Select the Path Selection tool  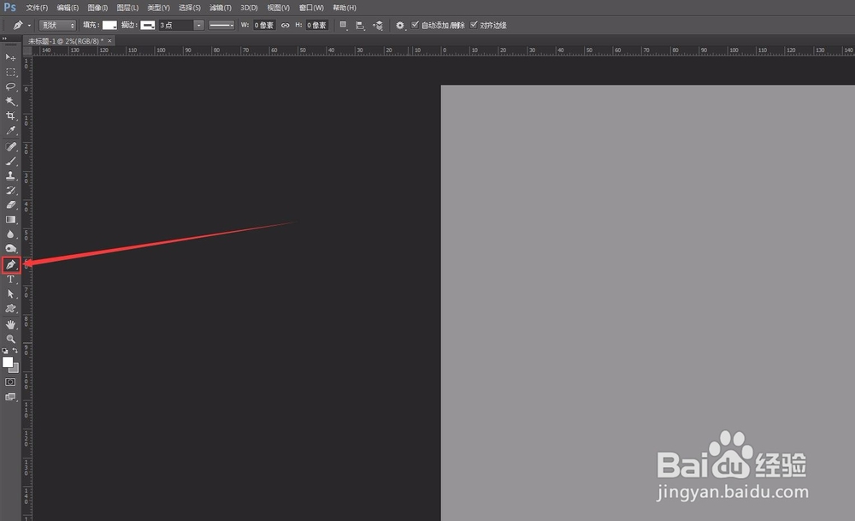(10, 294)
